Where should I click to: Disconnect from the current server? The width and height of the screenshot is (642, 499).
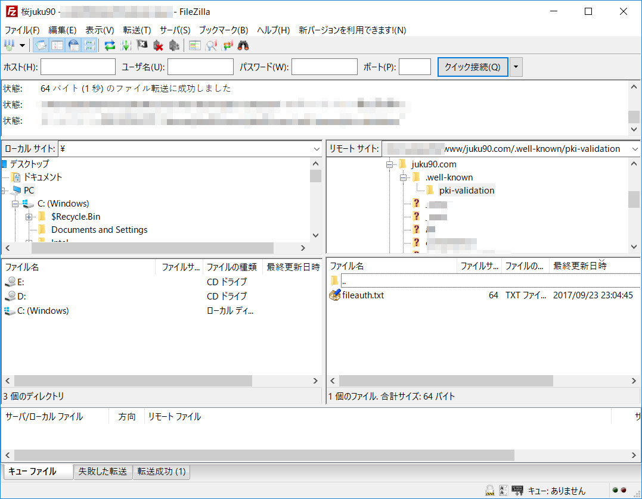158,45
